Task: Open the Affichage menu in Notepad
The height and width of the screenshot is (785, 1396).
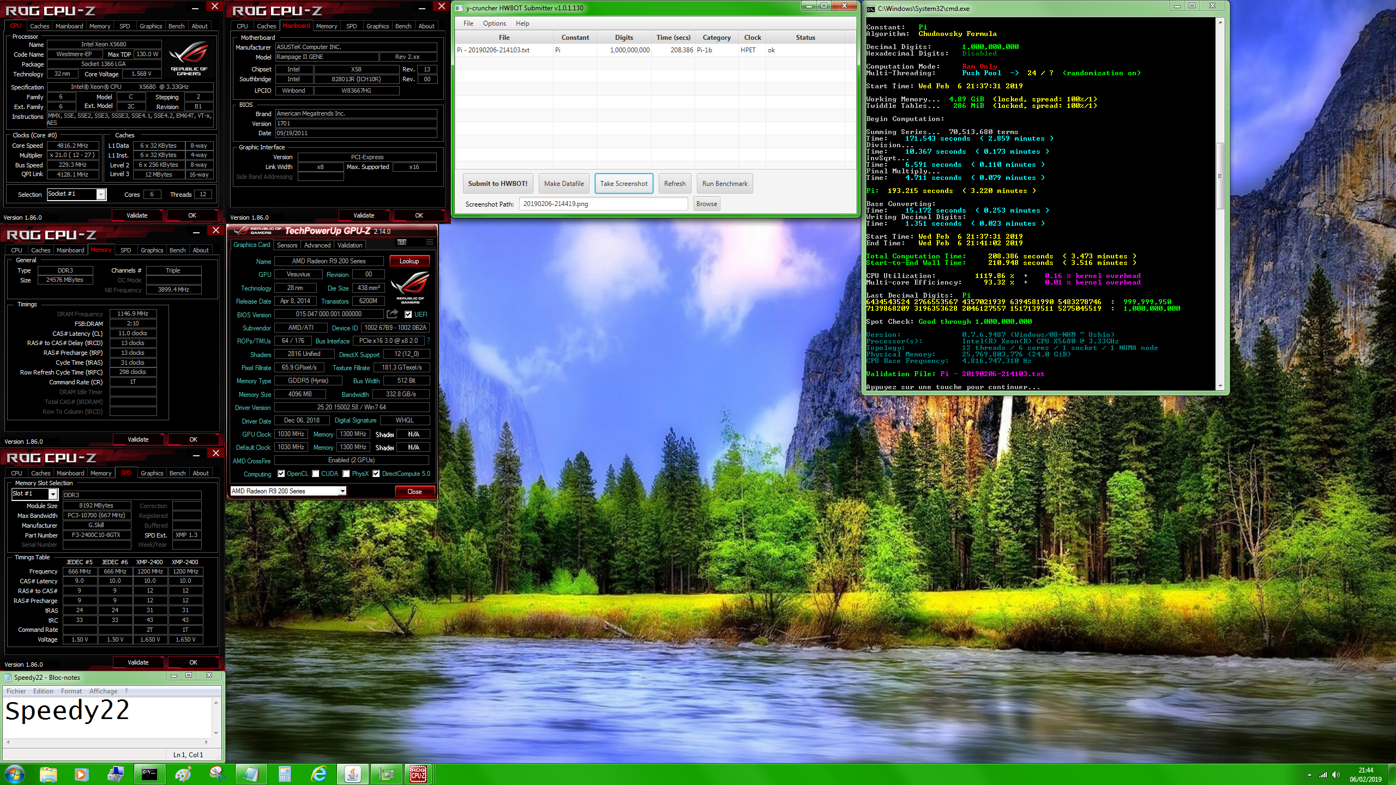Action: click(x=103, y=691)
